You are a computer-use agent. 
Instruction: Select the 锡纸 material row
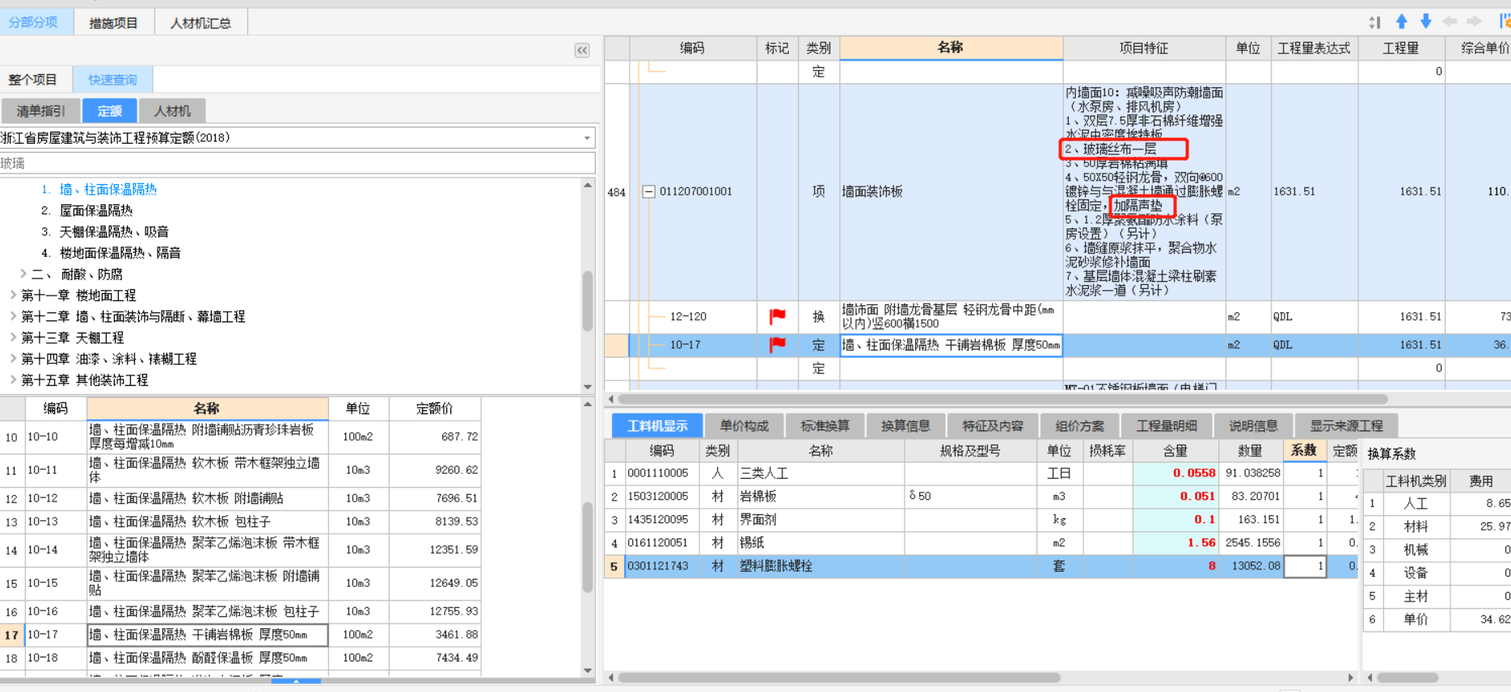click(981, 543)
